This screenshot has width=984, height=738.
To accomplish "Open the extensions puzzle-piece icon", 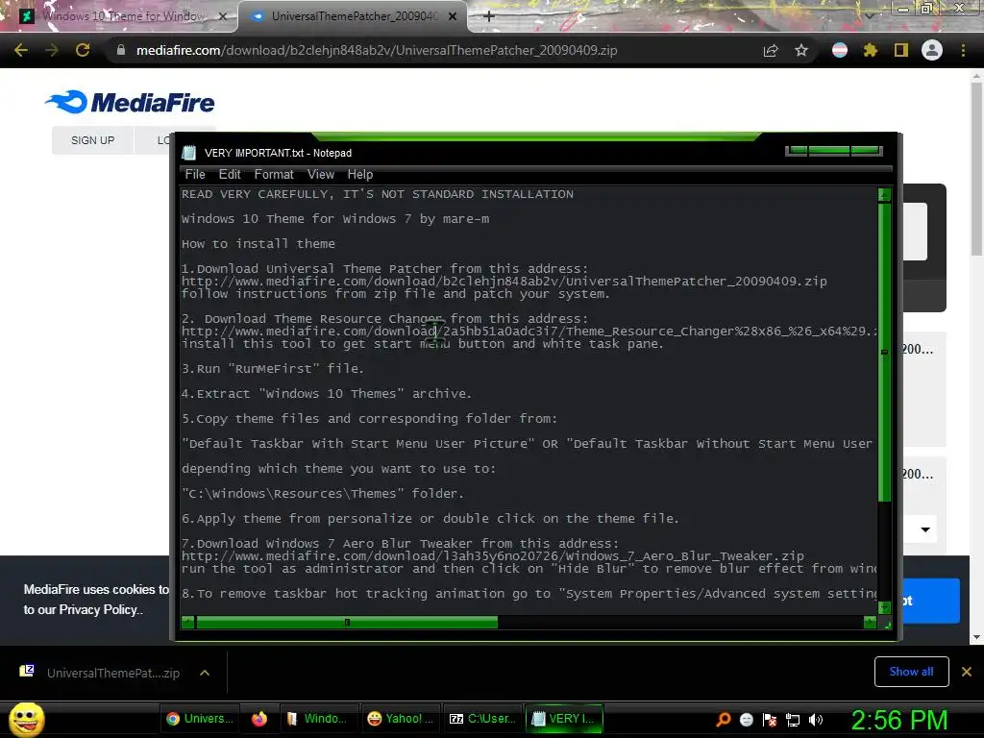I will 871,50.
